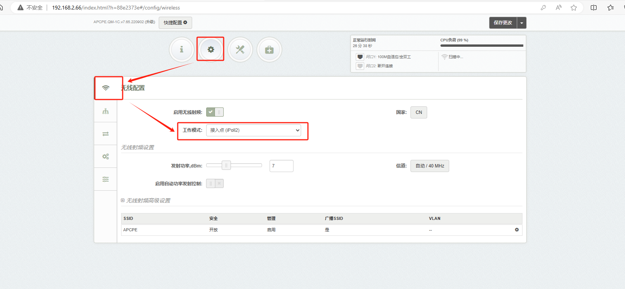Open browser favorites list icon
This screenshot has height=289, width=625.
click(x=611, y=8)
